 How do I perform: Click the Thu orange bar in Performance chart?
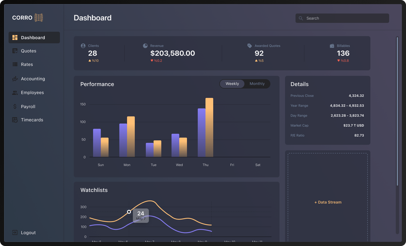click(209, 127)
